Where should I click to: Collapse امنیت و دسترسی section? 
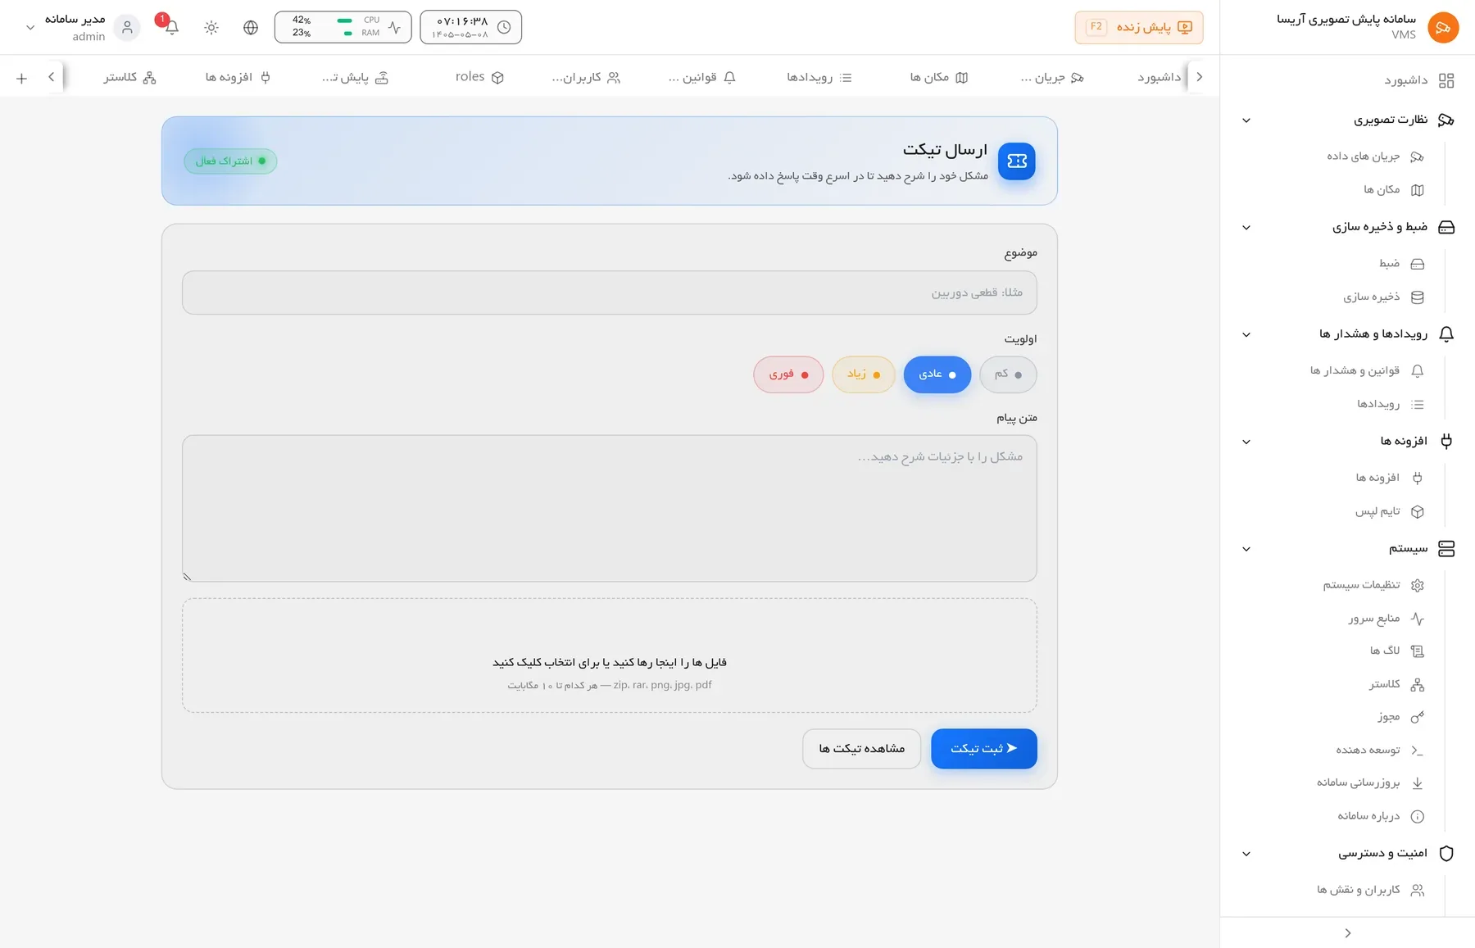[1246, 854]
